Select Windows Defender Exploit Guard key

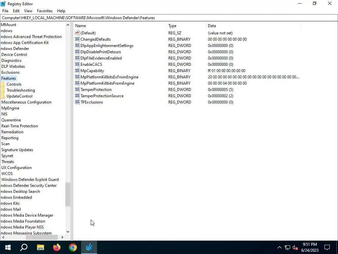point(30,180)
